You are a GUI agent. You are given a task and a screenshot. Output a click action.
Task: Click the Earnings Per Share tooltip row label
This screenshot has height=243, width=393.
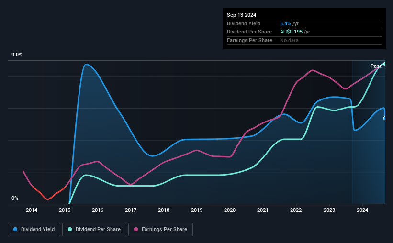[x=249, y=40]
